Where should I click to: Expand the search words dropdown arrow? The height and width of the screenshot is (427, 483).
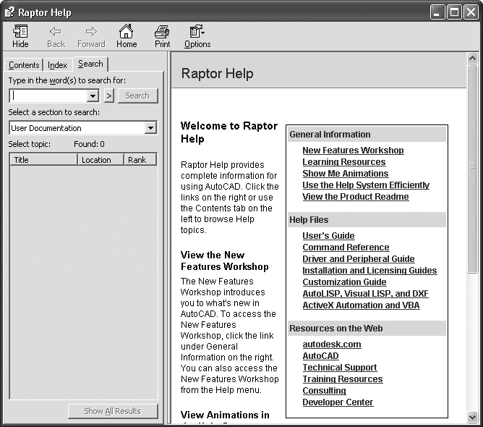coord(93,96)
